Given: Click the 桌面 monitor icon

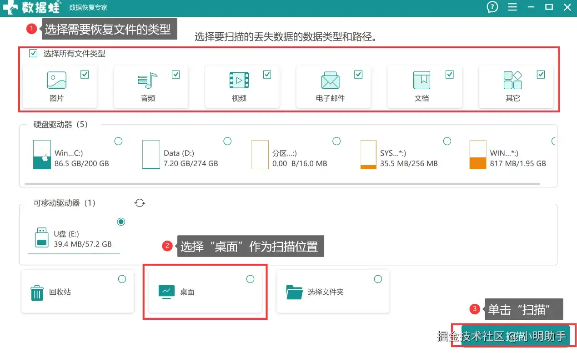Looking at the screenshot, I should (166, 292).
